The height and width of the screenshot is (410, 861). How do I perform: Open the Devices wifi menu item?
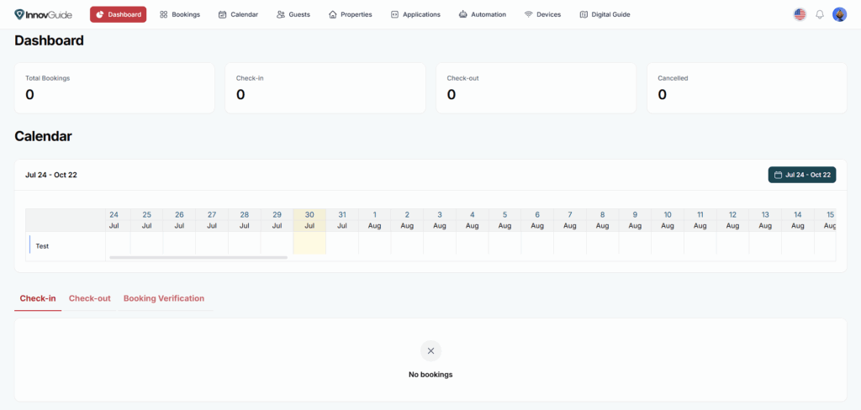[542, 14]
